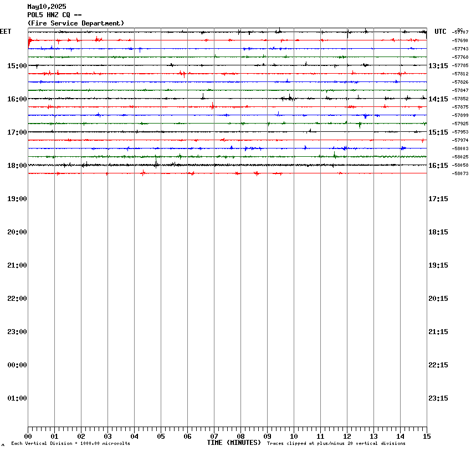Select the station label 'POL5 HNZ CQ --'

click(54, 15)
